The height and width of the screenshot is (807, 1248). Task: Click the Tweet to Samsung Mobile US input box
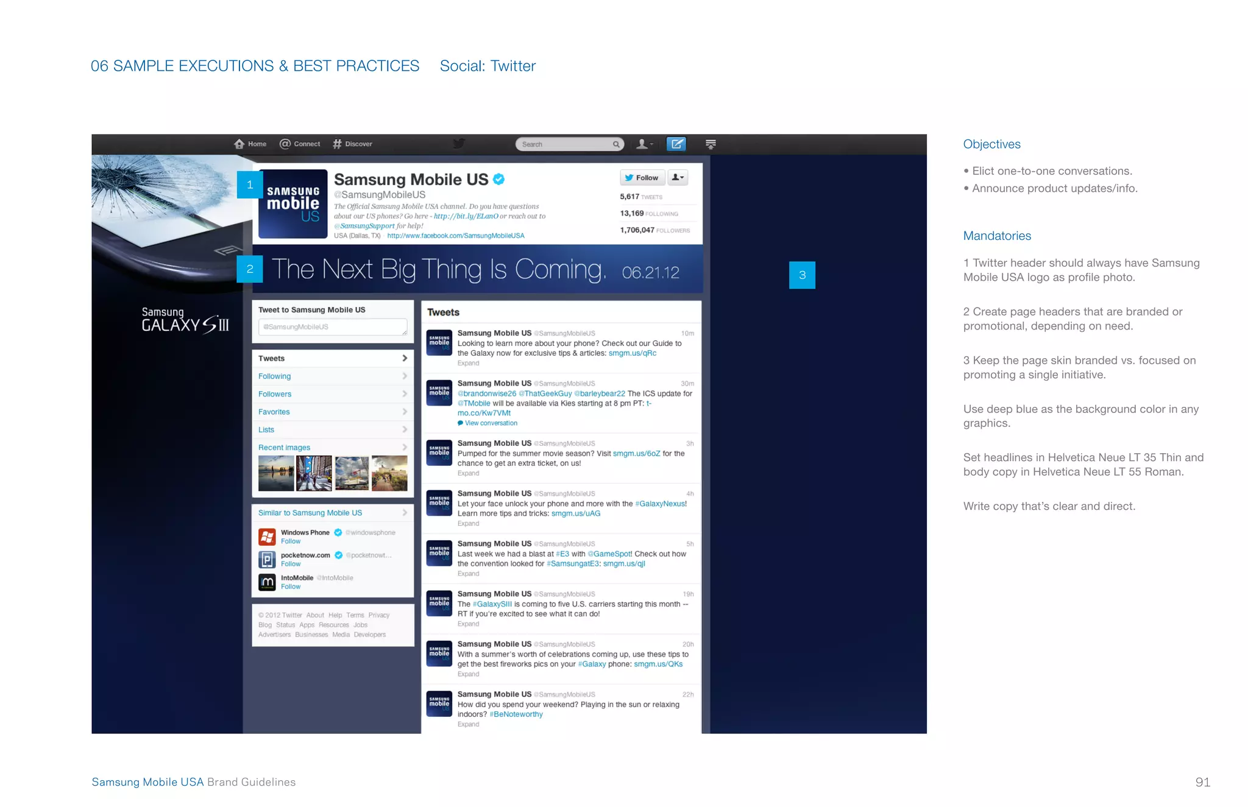[x=333, y=327]
